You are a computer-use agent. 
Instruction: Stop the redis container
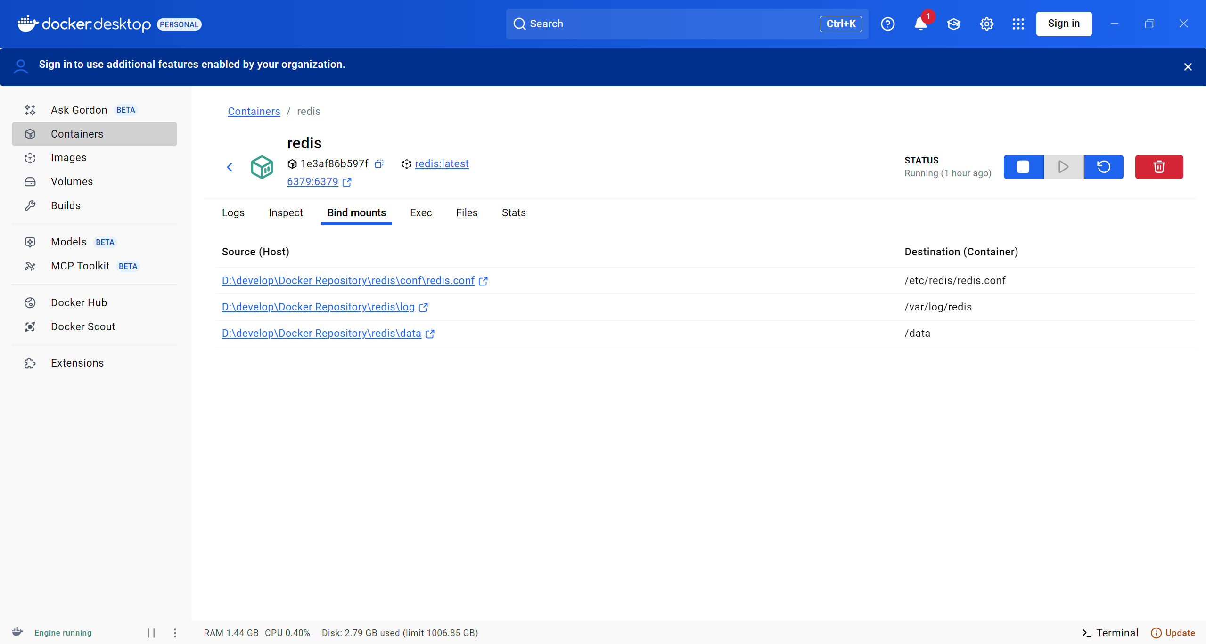(x=1023, y=167)
